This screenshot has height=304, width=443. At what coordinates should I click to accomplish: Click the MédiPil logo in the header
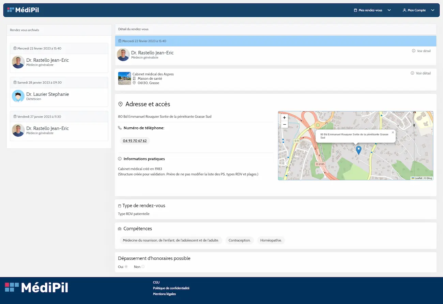[x=23, y=10]
